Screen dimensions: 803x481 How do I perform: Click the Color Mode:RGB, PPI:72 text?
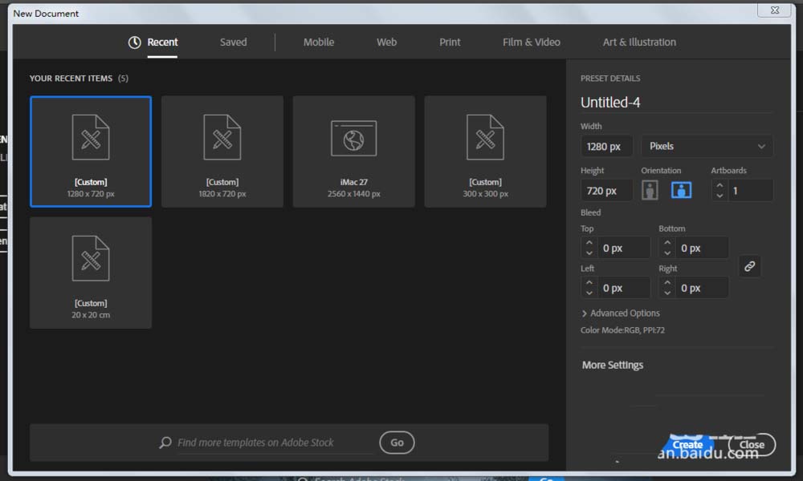pyautogui.click(x=622, y=330)
